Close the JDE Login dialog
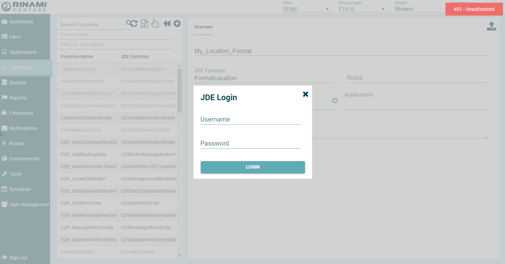The image size is (505, 264). (x=305, y=94)
